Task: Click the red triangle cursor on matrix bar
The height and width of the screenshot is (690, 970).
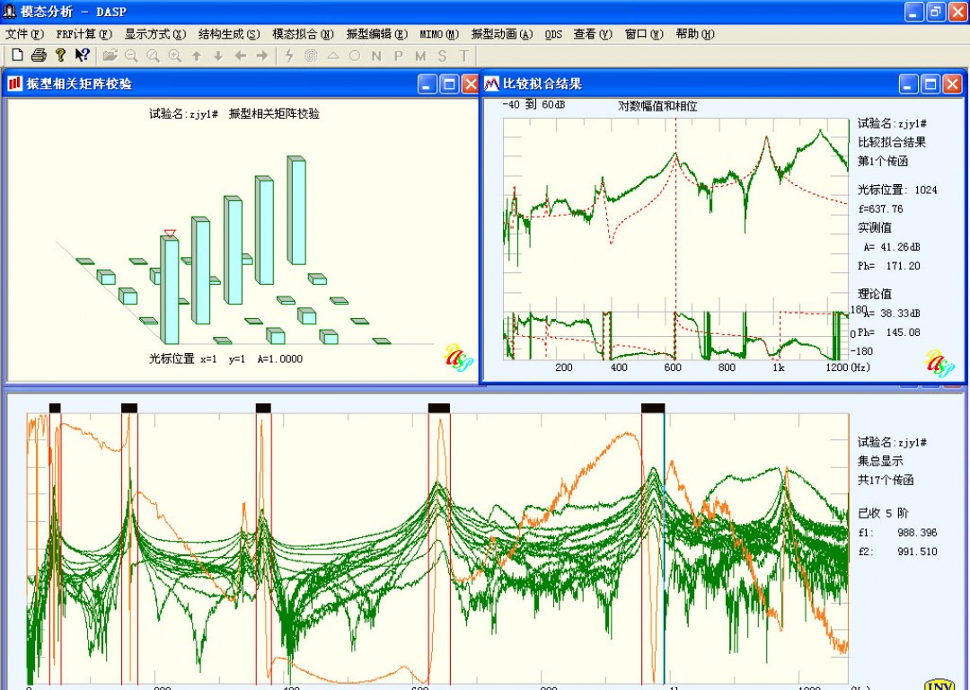Action: (x=170, y=234)
